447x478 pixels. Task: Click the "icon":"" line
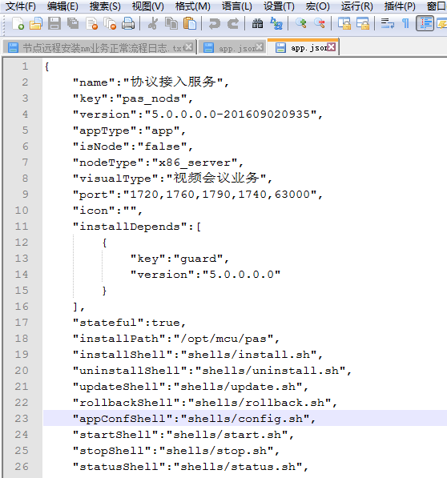(x=107, y=211)
